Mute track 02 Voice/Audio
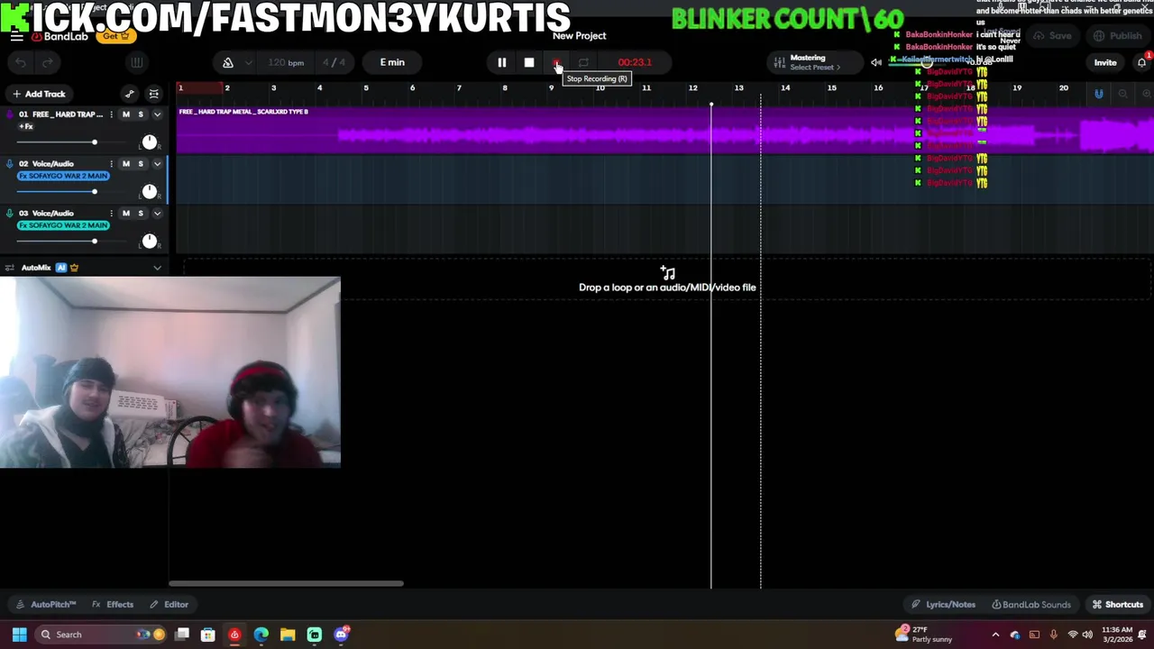The height and width of the screenshot is (649, 1154). [x=125, y=164]
